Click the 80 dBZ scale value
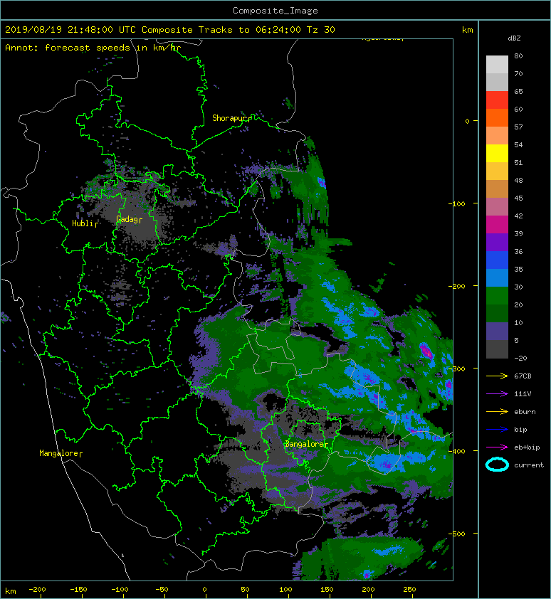Image resolution: width=551 pixels, height=599 pixels. click(518, 55)
